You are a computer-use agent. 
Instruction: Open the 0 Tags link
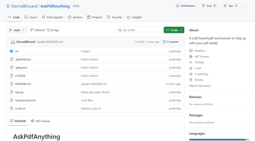click(x=53, y=30)
